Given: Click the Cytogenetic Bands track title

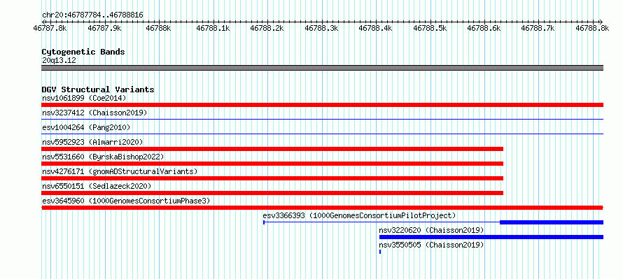Looking at the screenshot, I should point(83,52).
